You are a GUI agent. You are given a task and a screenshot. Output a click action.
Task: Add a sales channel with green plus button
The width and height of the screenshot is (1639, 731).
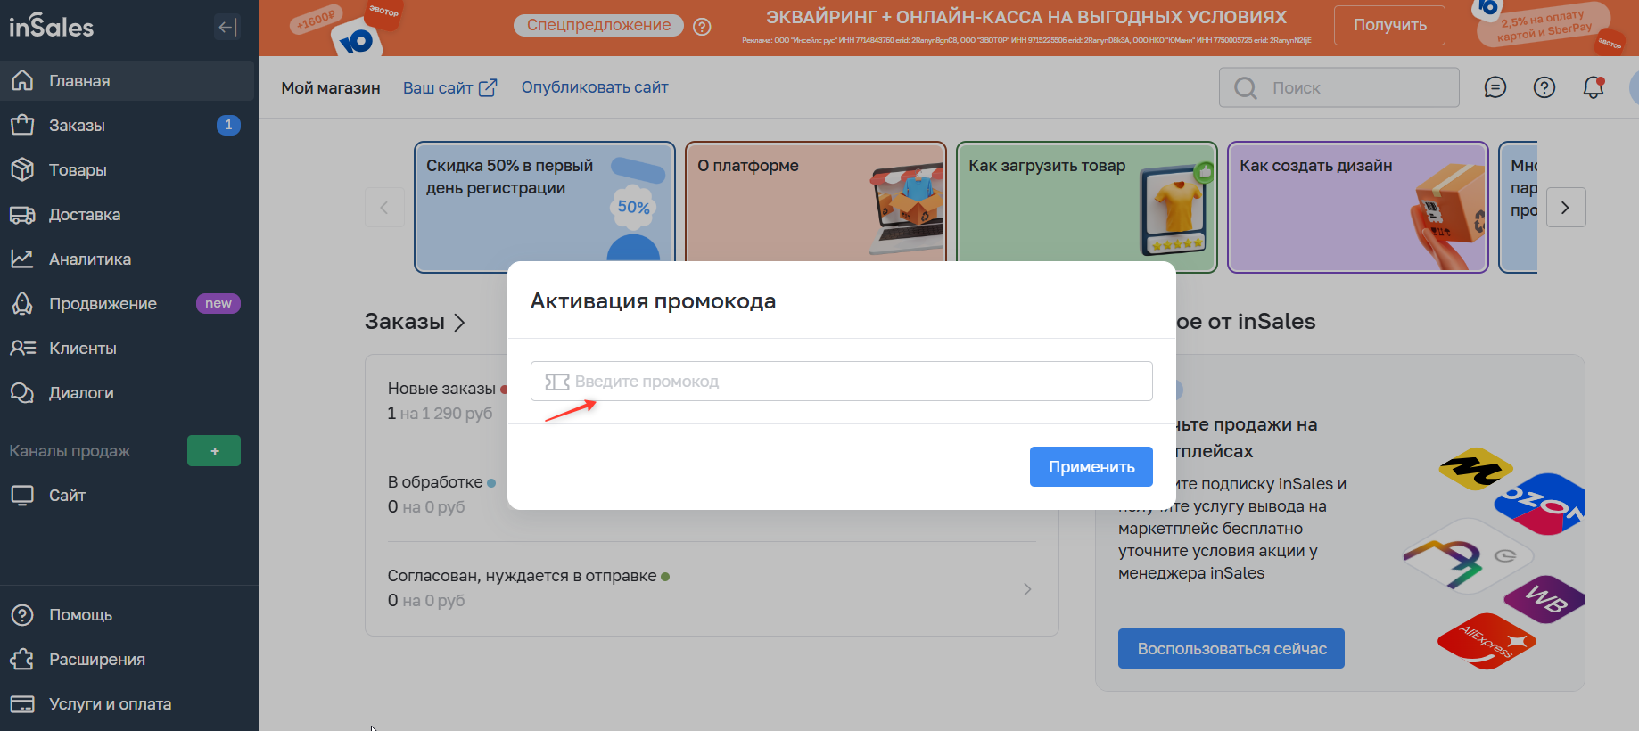[x=214, y=451]
